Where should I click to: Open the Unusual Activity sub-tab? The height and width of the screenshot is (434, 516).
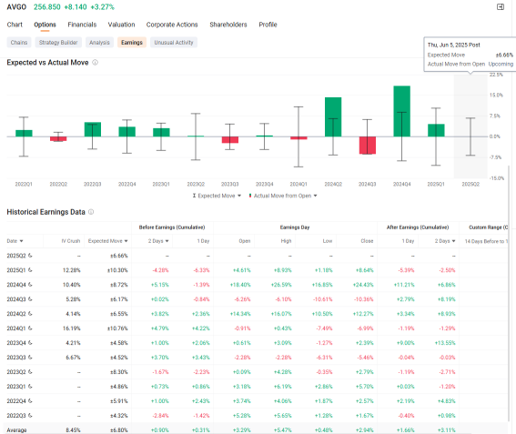[x=174, y=43]
